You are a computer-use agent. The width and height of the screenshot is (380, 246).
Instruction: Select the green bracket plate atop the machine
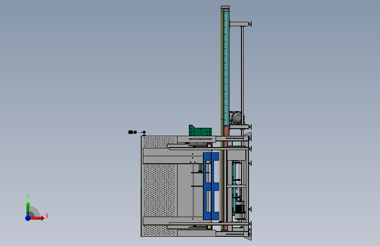click(x=200, y=131)
